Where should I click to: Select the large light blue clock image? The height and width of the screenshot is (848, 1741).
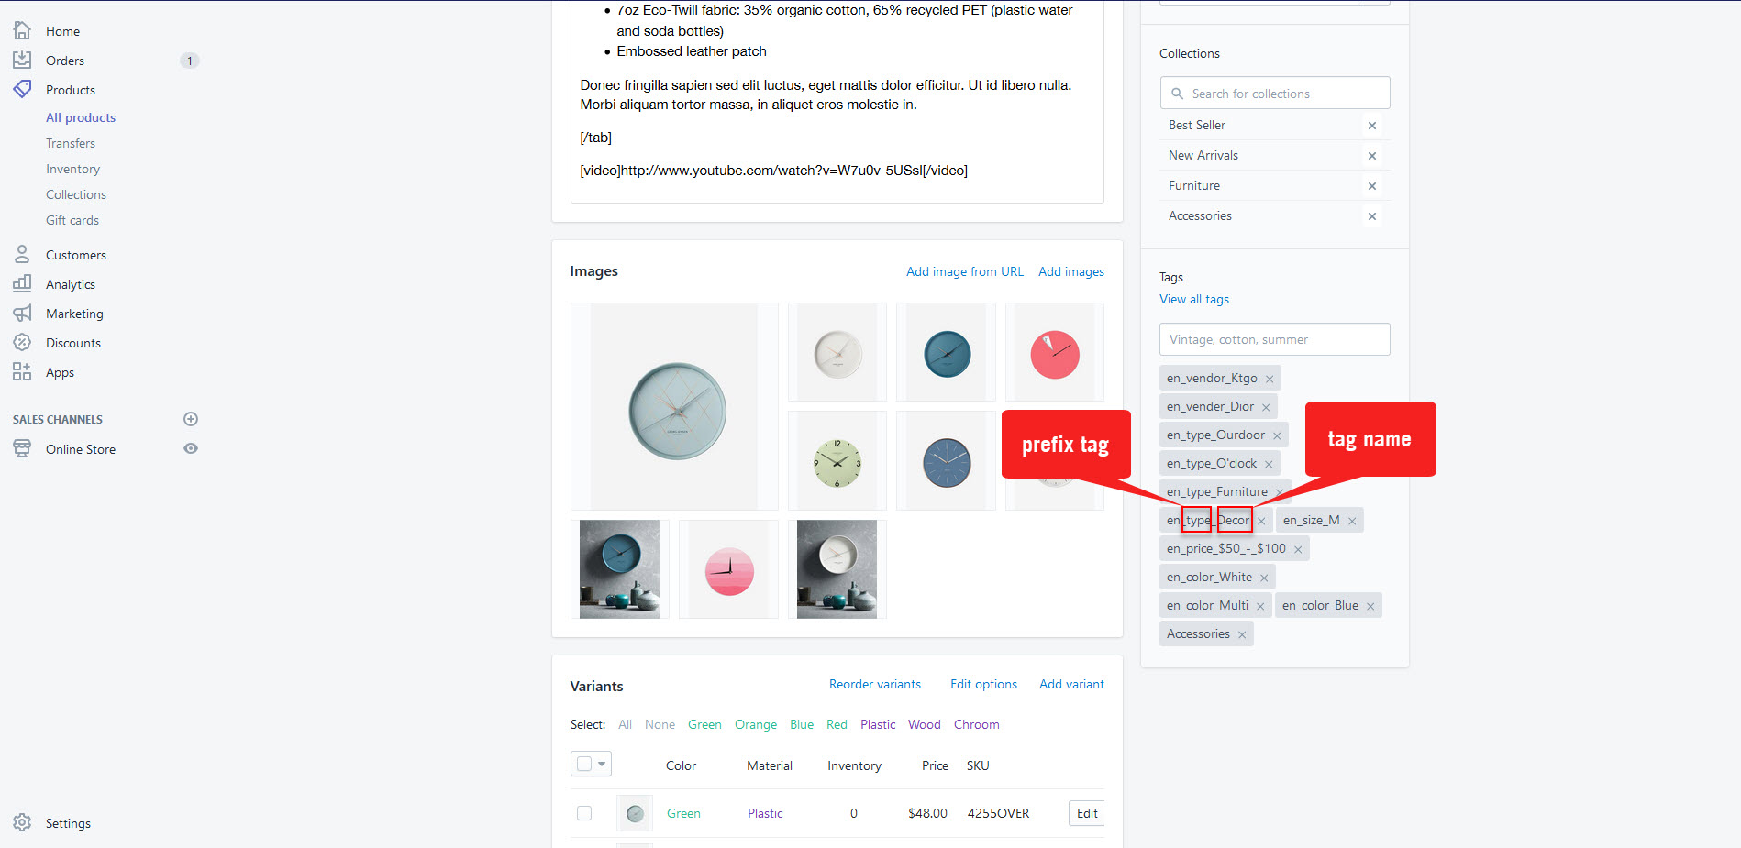[x=675, y=407]
